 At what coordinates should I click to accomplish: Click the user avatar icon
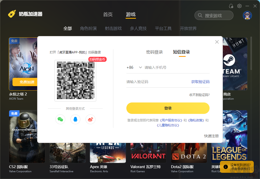click(247, 16)
